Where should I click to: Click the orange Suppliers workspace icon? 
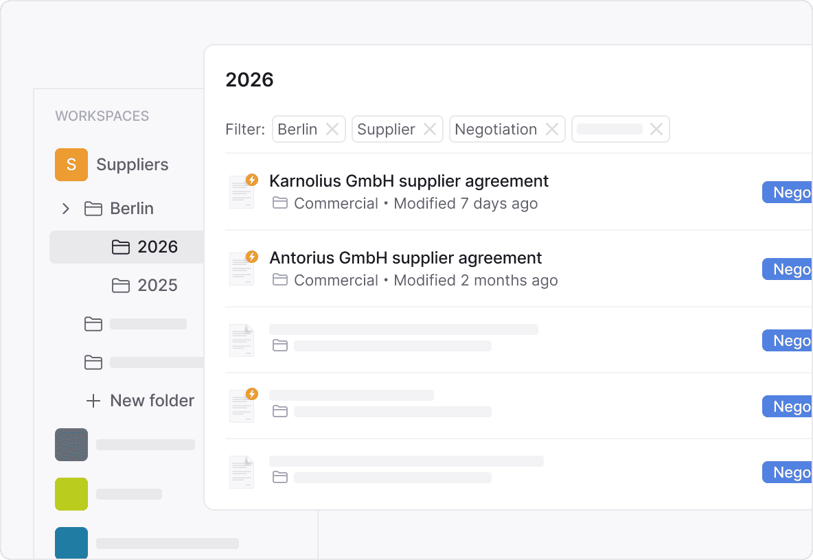coord(71,165)
